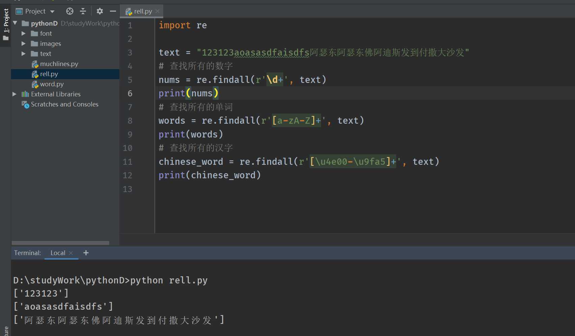Screen dimensions: 575x336
Task: Click the pythonD folder icon
Action: pos(25,23)
